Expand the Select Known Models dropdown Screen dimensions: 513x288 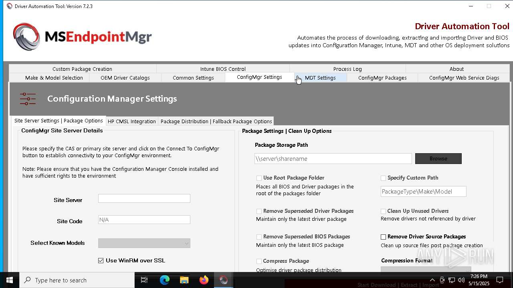pos(144,243)
